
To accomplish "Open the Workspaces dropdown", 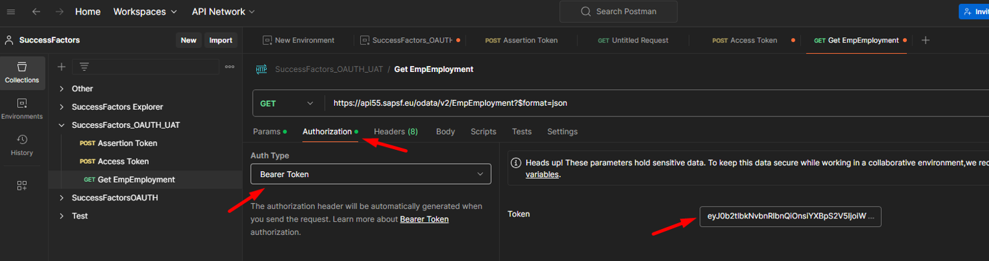I will pyautogui.click(x=145, y=11).
